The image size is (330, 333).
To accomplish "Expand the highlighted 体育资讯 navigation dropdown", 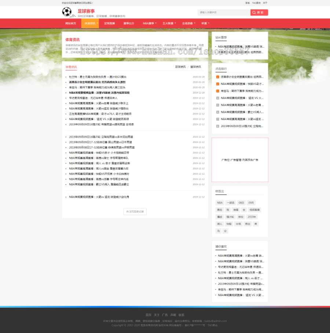I will pos(90,23).
